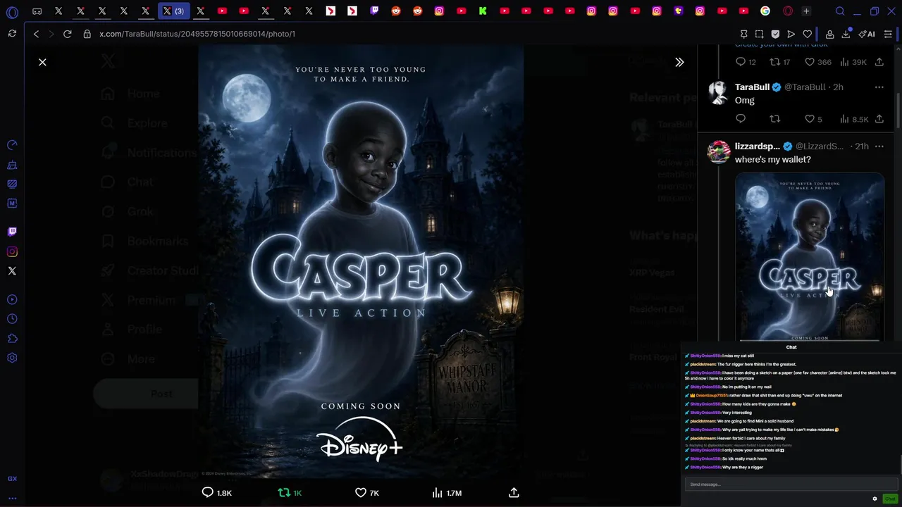Open chat settings gear icon
The image size is (902, 507).
click(875, 499)
